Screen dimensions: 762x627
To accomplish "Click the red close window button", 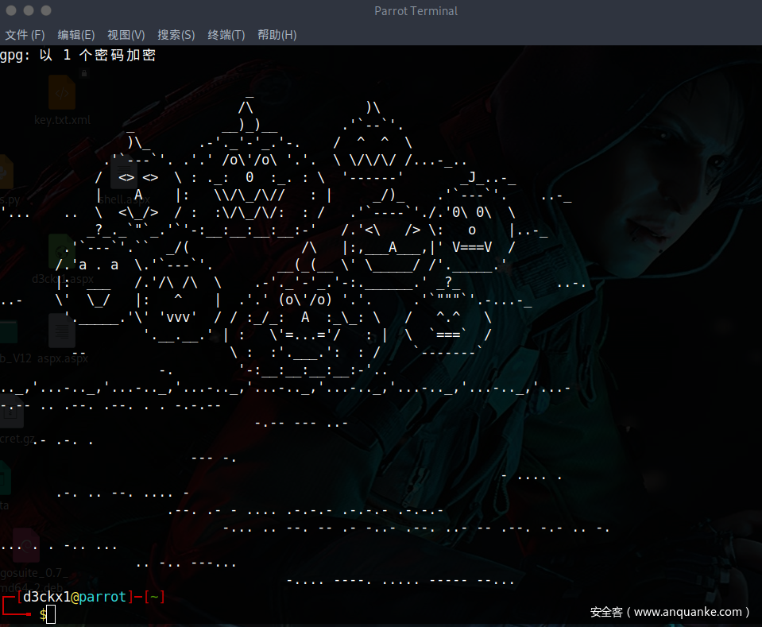I will tap(11, 10).
